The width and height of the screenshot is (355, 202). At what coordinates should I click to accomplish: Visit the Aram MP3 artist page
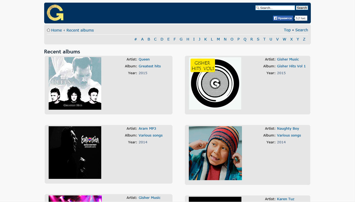click(147, 129)
